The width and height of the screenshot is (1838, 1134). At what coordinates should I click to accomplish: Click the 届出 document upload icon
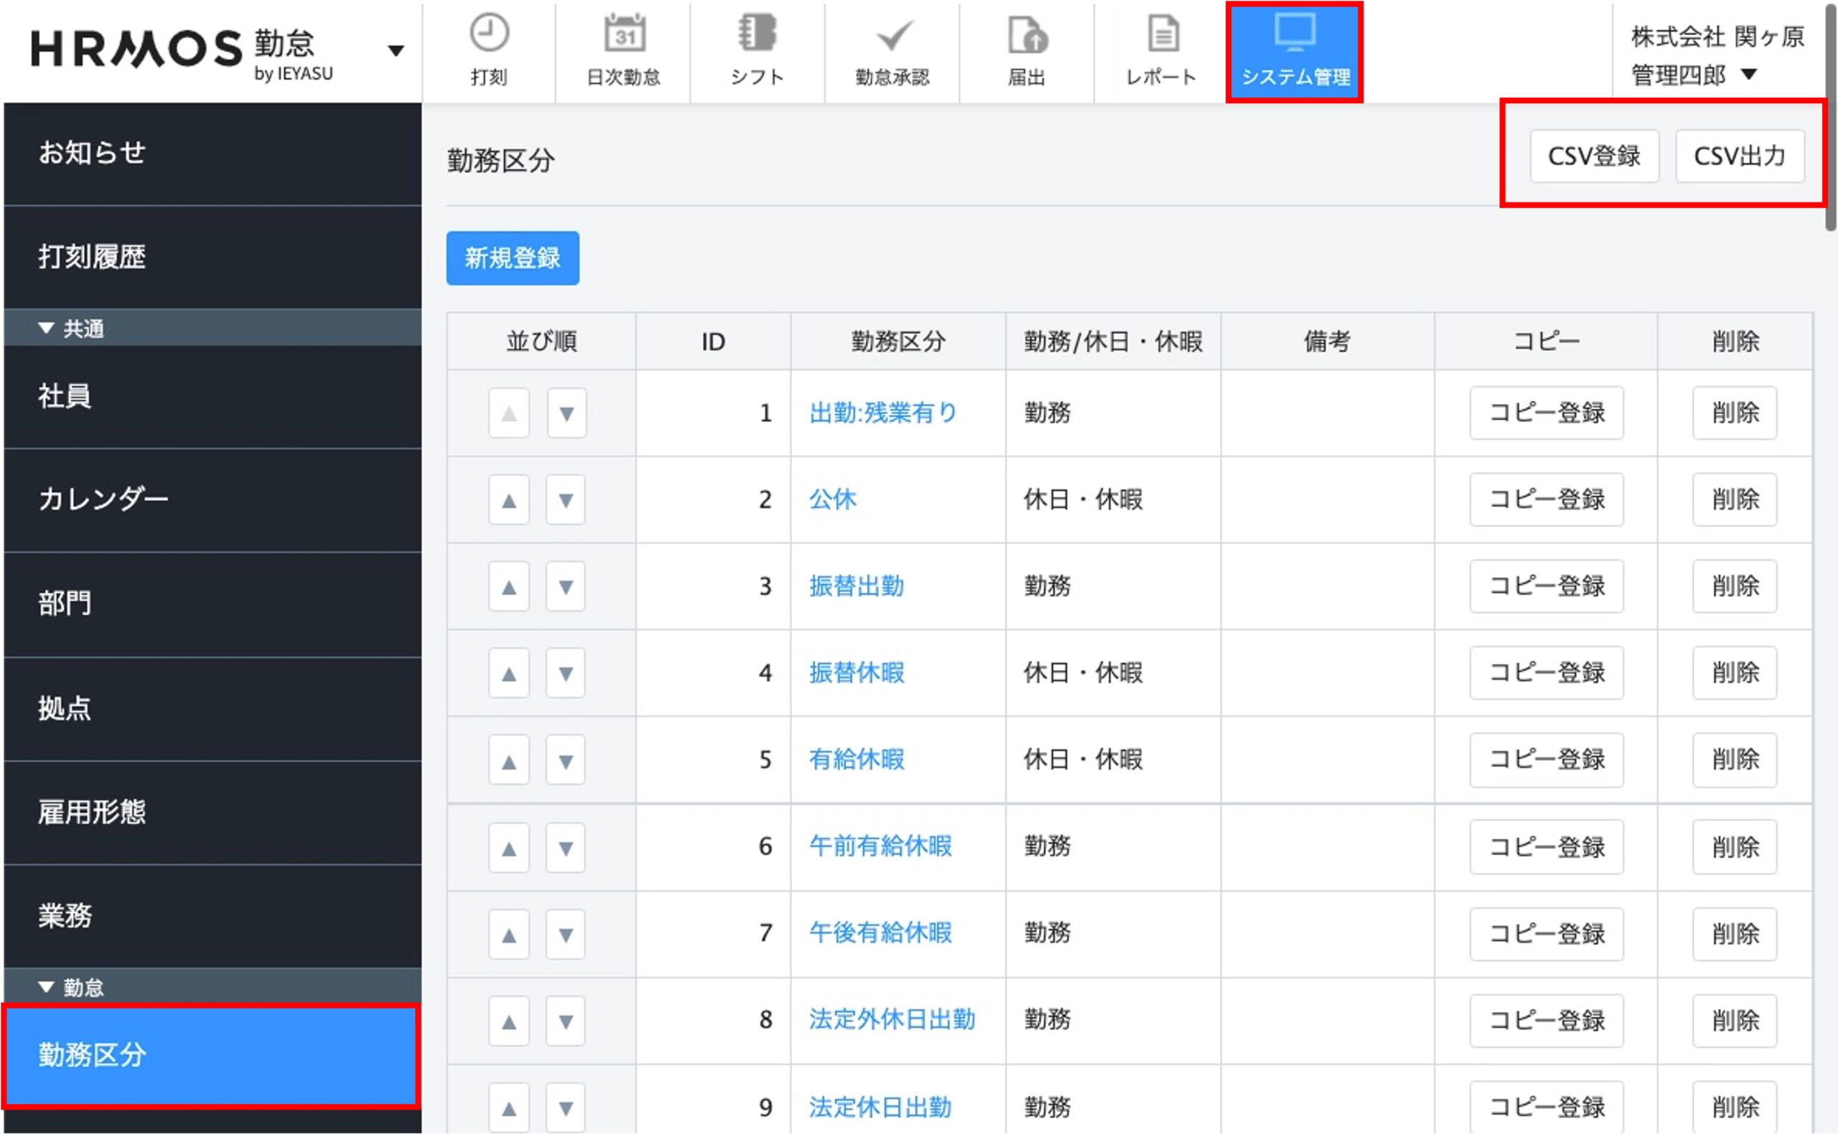pyautogui.click(x=1026, y=35)
